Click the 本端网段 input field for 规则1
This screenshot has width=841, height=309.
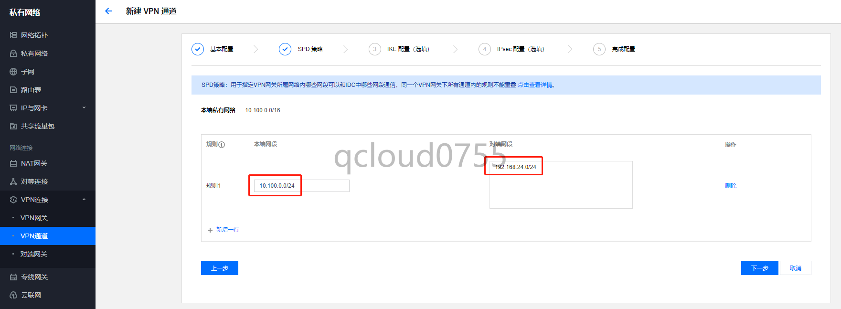pos(301,186)
